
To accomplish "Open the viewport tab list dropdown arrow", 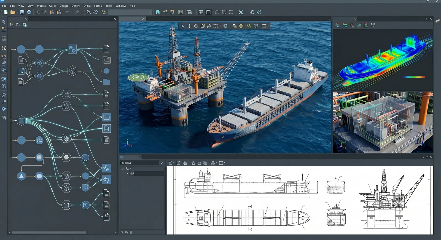I will (x=329, y=19).
